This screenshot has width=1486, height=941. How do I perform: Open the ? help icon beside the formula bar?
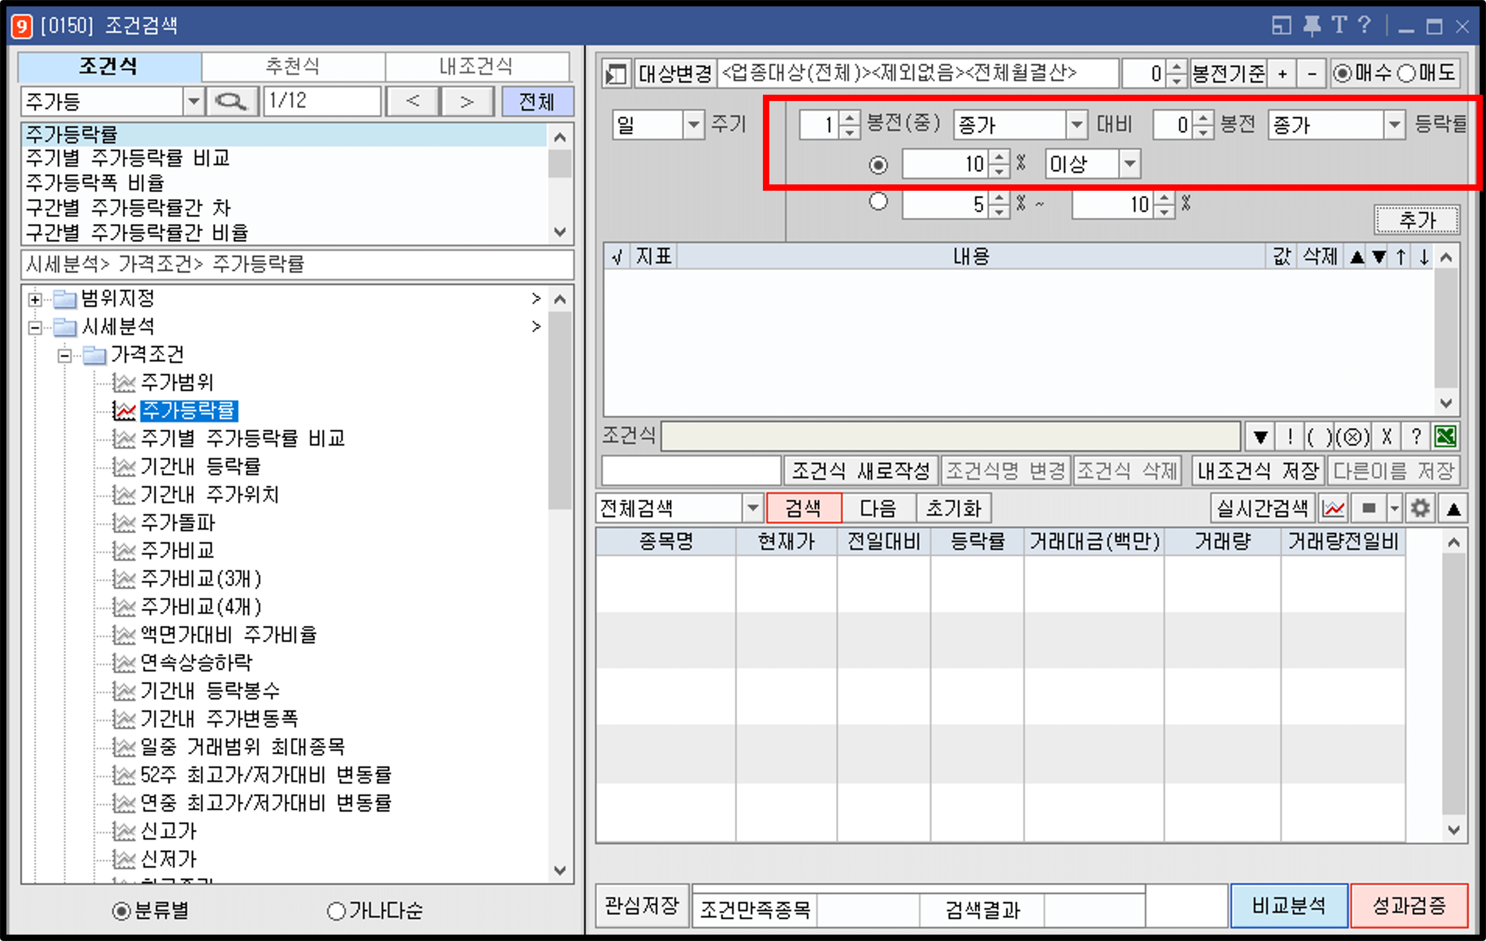[x=1416, y=437]
